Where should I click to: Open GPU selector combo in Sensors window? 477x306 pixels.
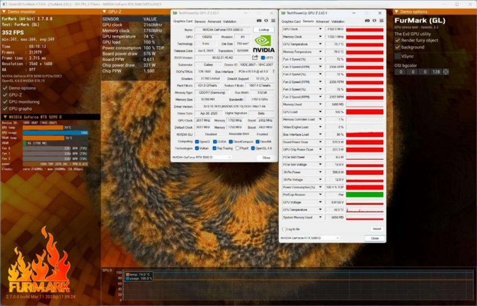pyautogui.click(x=310, y=238)
